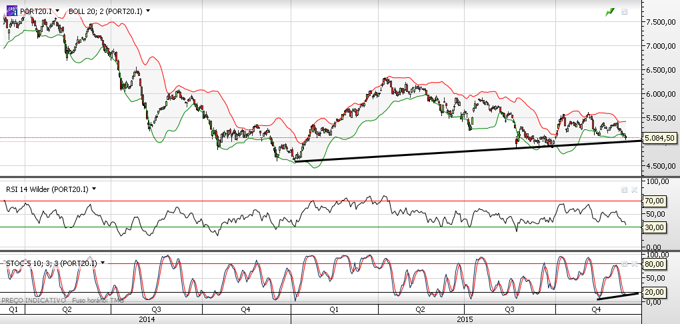The height and width of the screenshot is (324, 680).
Task: Click the 5.084,50 current price label
Action: pyautogui.click(x=659, y=138)
